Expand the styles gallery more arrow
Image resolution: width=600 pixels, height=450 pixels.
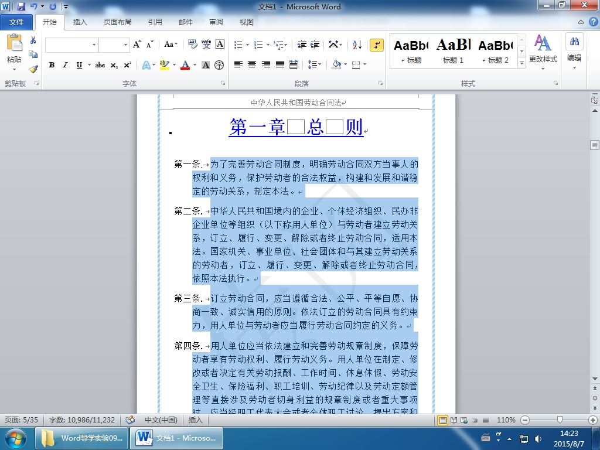(521, 63)
